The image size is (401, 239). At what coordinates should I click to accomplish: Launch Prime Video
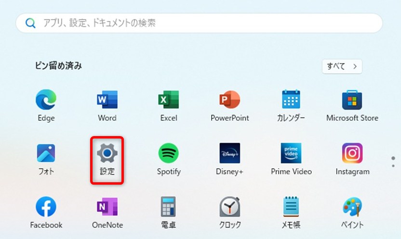[x=291, y=160]
